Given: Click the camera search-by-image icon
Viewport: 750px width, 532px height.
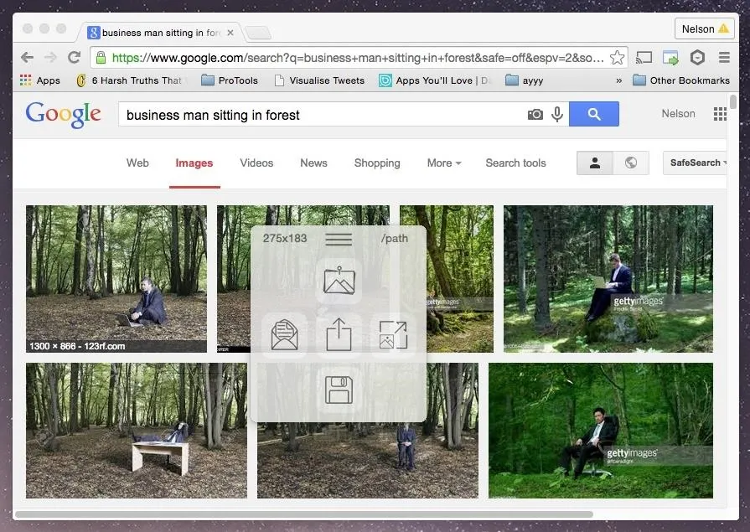Looking at the screenshot, I should click(x=535, y=114).
